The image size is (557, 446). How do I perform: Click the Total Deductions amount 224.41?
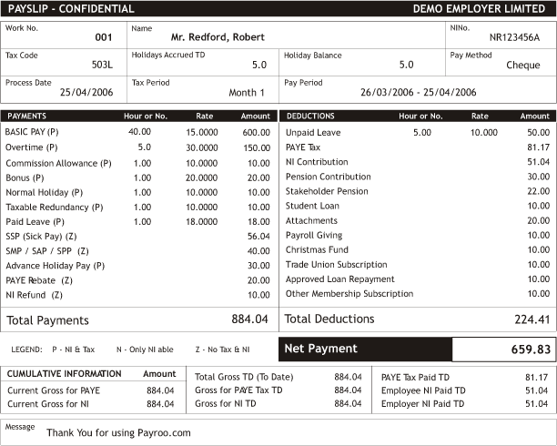coord(532,319)
